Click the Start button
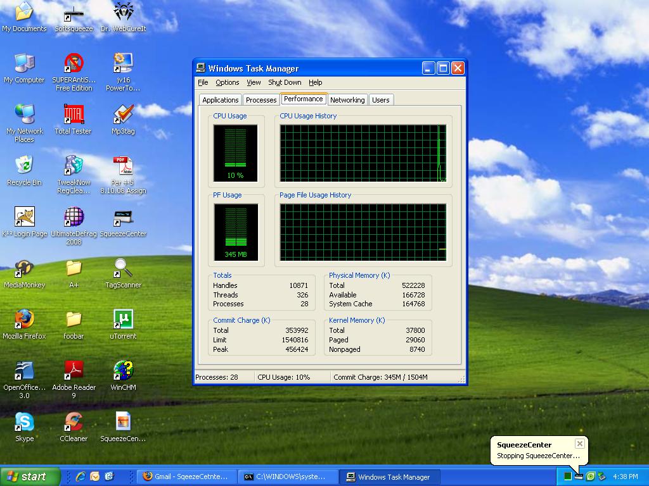Screen dimensions: 649x486 pyautogui.click(x=30, y=477)
